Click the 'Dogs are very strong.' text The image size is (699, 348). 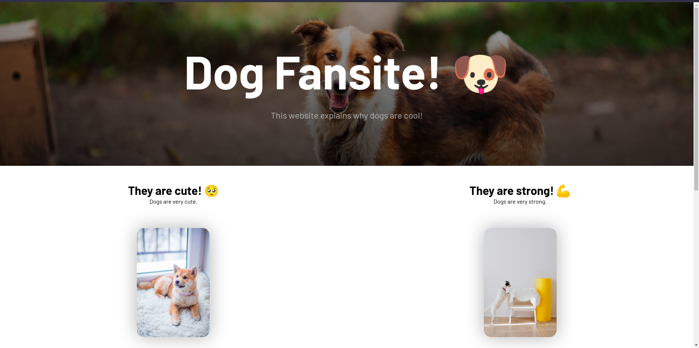[520, 202]
